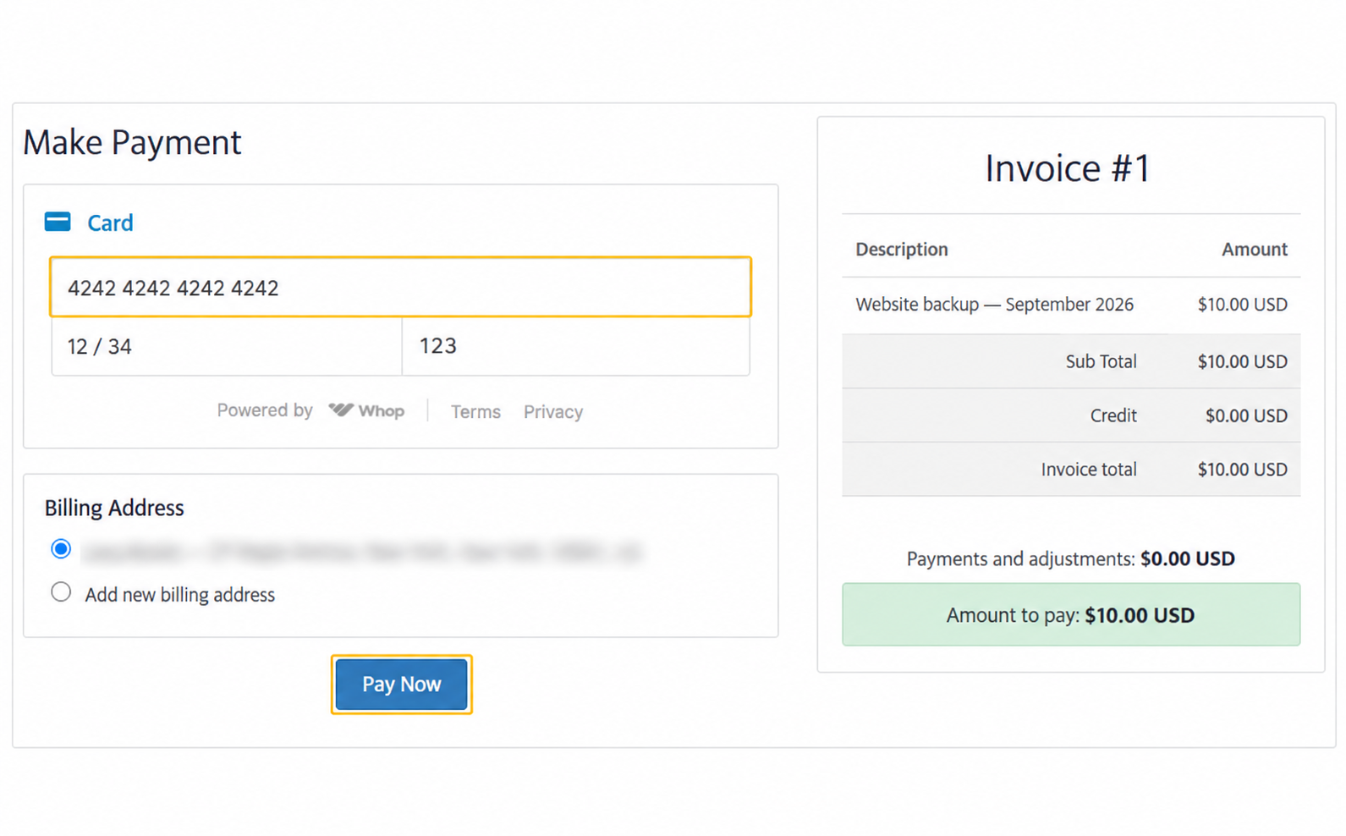
Task: Click the 'Description' column header
Action: (902, 250)
